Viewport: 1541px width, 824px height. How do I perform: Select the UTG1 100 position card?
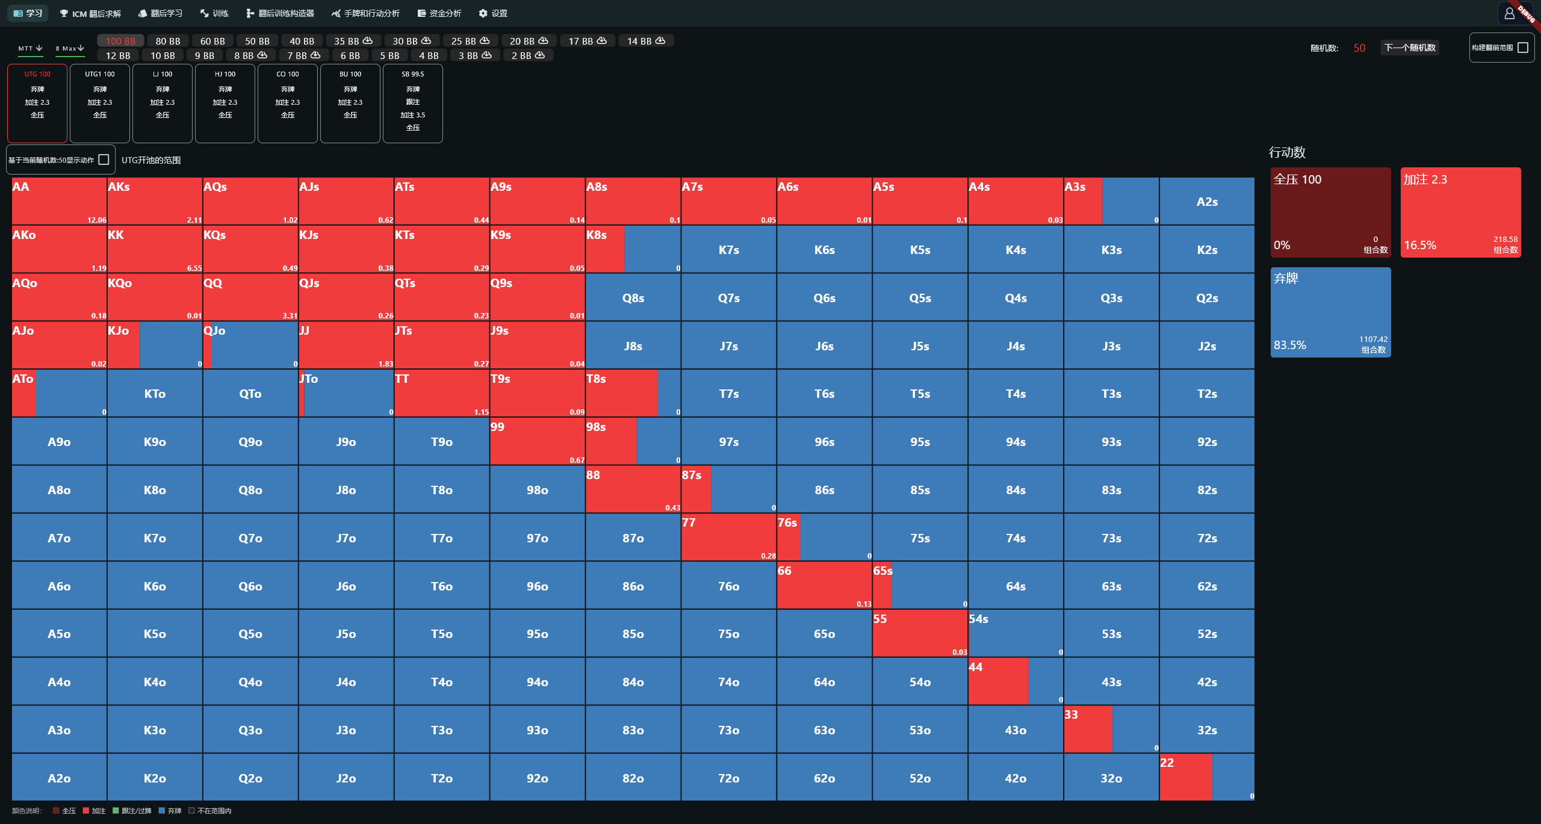[x=100, y=104]
